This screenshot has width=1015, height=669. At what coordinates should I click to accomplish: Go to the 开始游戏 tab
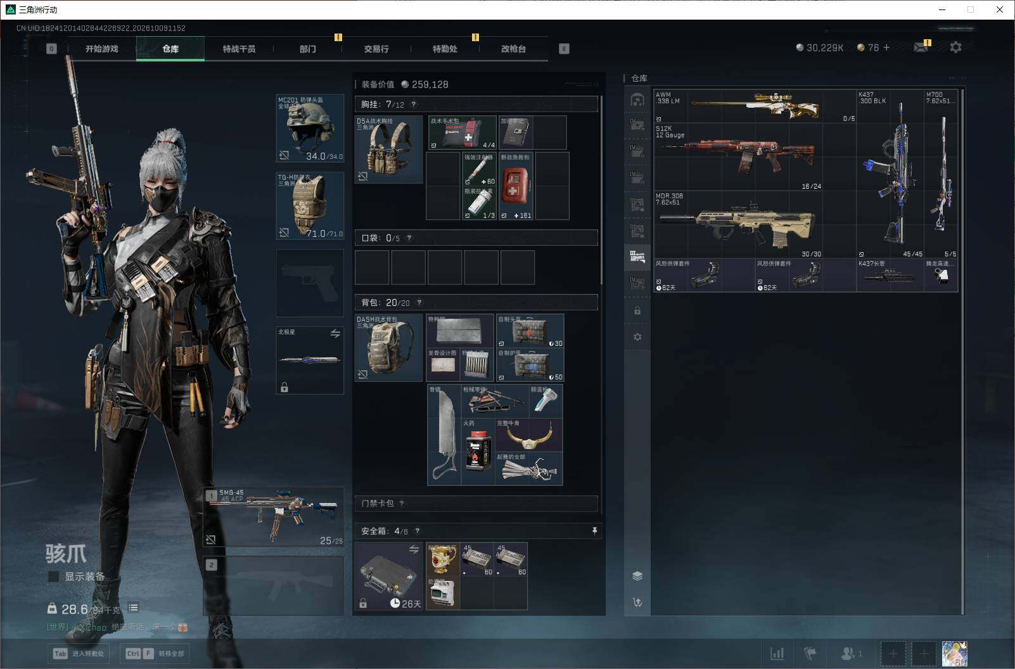[x=101, y=49]
